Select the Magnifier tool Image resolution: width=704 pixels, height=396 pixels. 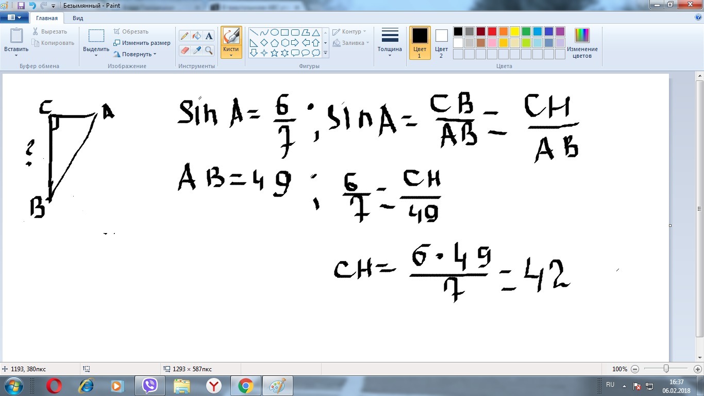pos(209,50)
